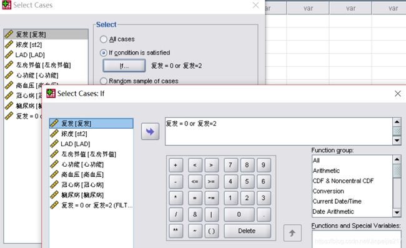This screenshot has width=406, height=248.
Task: Select 心功能 in Select Cases list
Action: point(46,76)
